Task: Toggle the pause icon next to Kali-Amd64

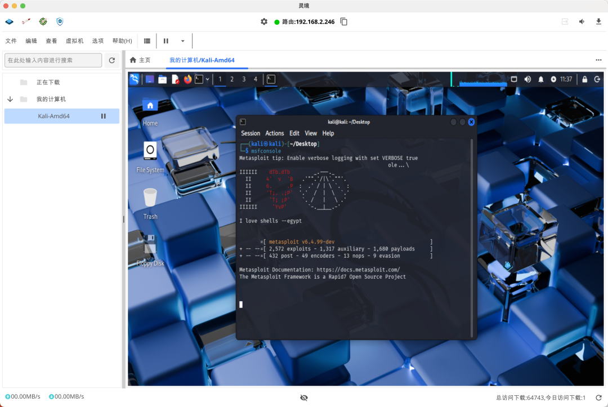Action: point(104,115)
